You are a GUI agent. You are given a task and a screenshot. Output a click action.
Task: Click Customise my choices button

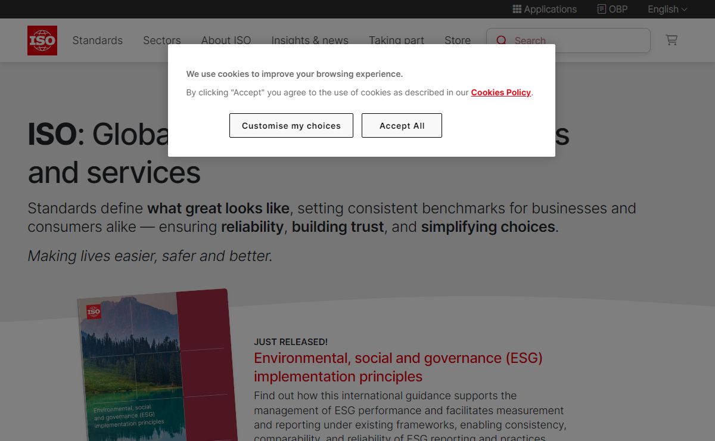point(291,126)
